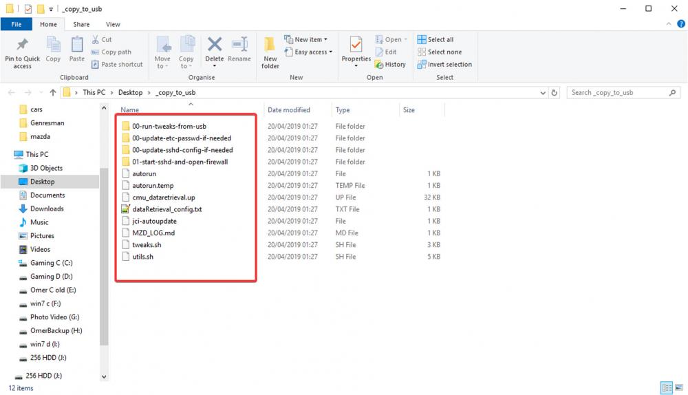Switch to the Home ribbon tab
The image size is (688, 395).
point(48,24)
